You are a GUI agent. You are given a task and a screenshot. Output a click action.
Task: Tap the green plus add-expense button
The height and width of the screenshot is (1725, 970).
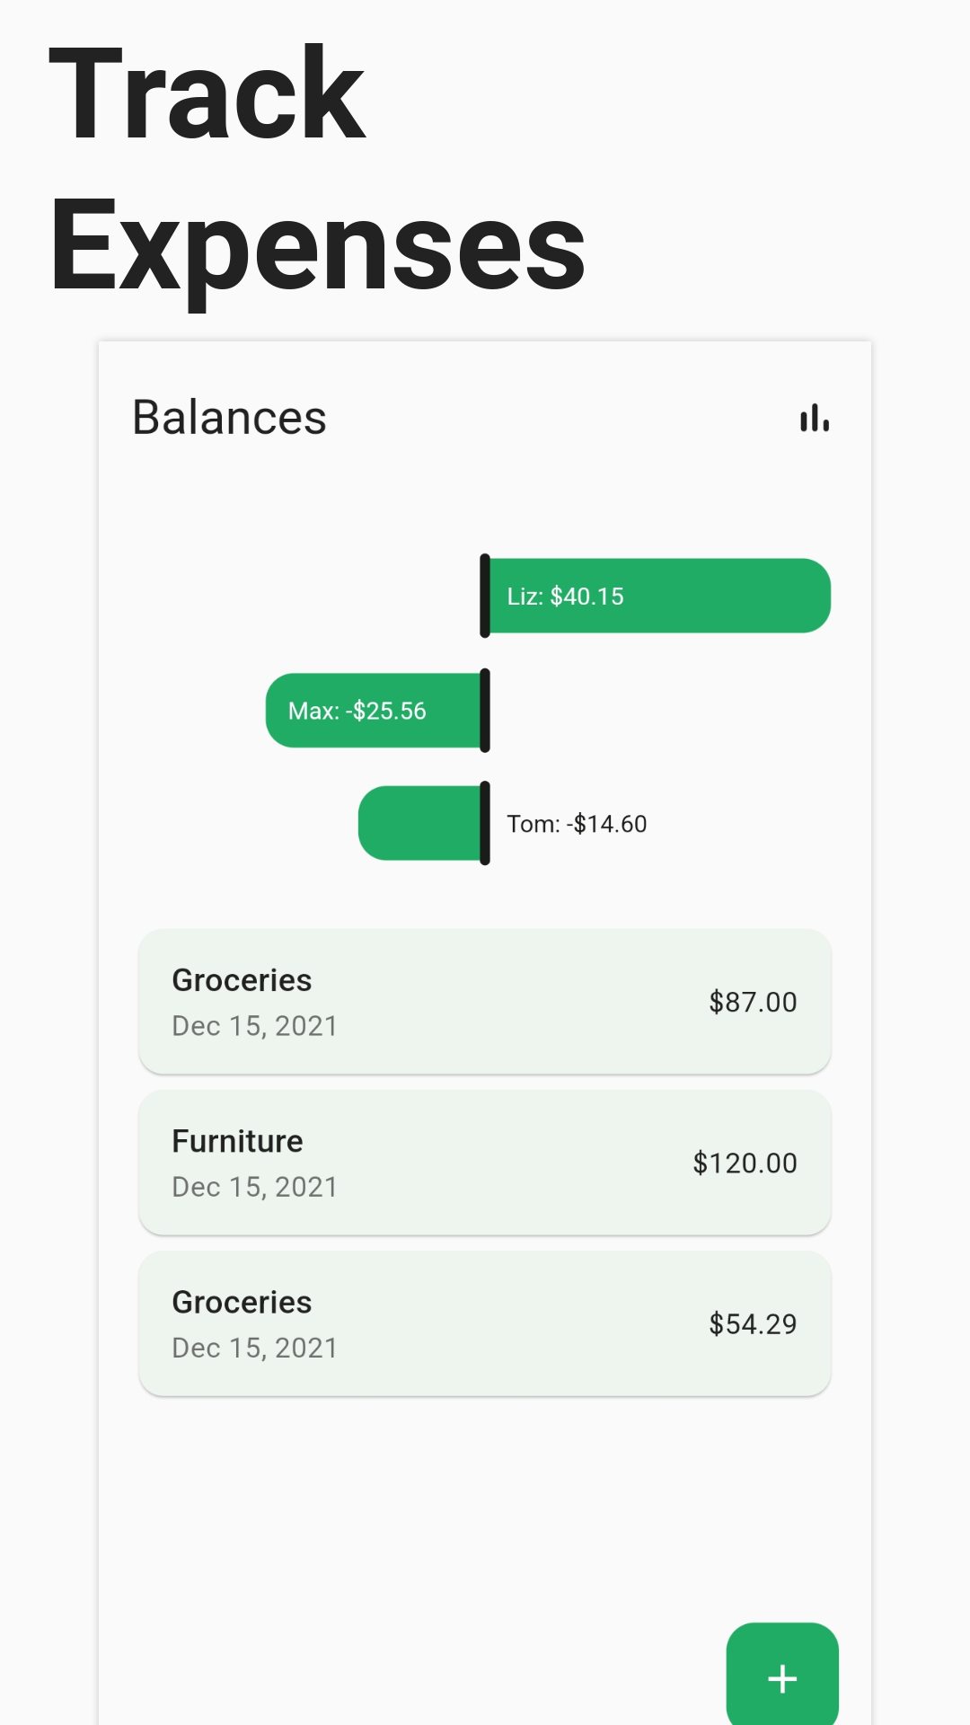click(x=782, y=1677)
